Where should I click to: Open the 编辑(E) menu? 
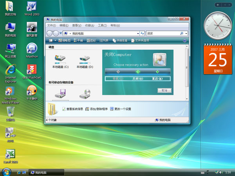click(x=64, y=25)
